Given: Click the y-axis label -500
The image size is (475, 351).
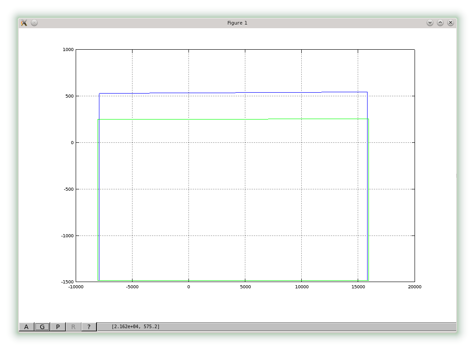Looking at the screenshot, I should (x=69, y=189).
